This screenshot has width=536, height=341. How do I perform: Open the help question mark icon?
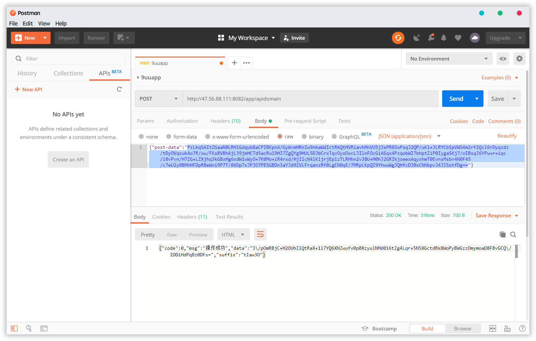(522, 328)
